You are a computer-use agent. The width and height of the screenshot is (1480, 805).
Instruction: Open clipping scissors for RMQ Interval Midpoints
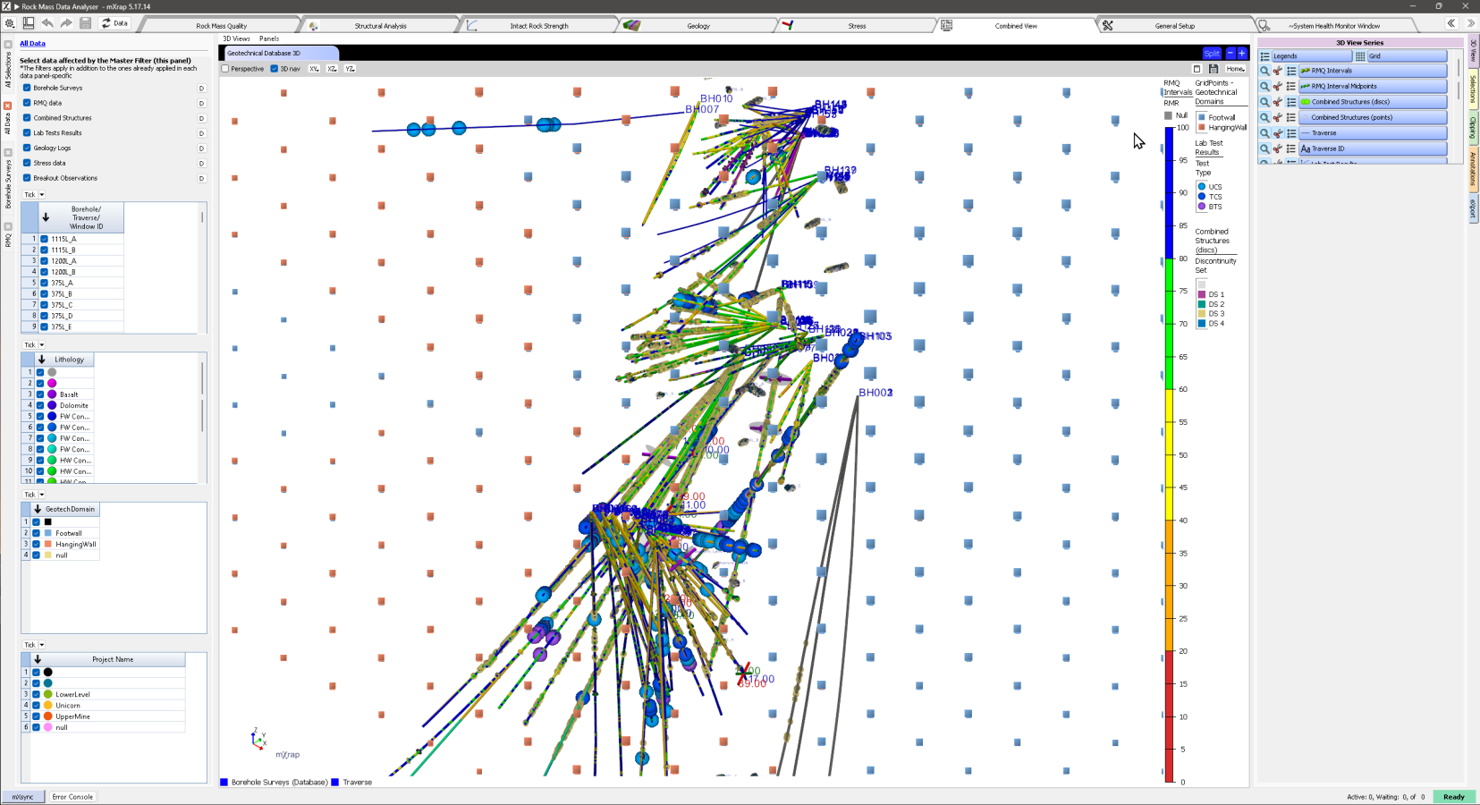(x=1278, y=87)
